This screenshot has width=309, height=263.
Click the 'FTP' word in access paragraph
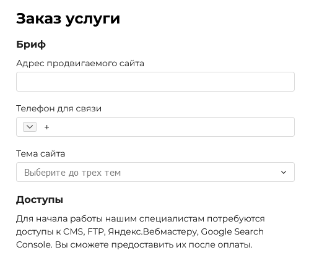point(97,232)
